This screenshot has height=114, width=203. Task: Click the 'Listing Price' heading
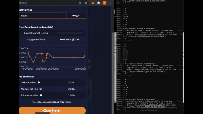26,10
